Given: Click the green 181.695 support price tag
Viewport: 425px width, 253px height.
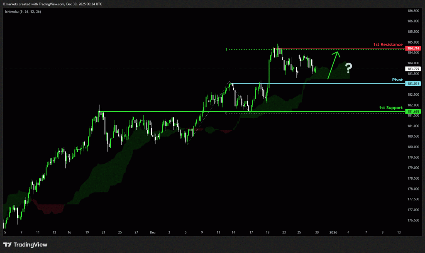Looking at the screenshot, I should (x=413, y=112).
